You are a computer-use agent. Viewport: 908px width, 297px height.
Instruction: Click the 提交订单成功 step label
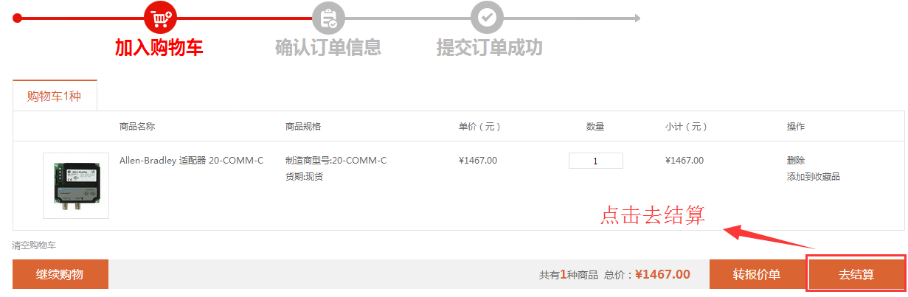tap(489, 48)
